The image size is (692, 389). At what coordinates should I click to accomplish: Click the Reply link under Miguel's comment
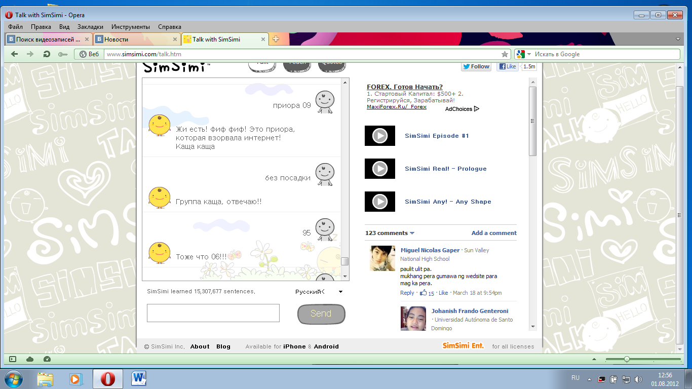pos(407,293)
